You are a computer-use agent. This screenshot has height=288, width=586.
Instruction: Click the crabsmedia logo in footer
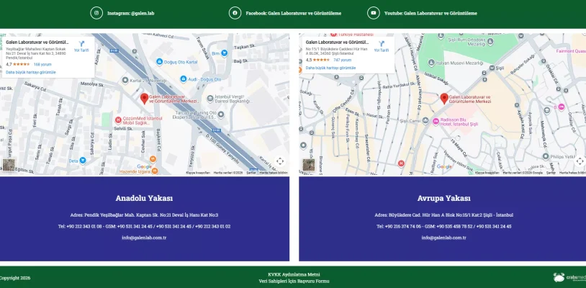[569, 277]
